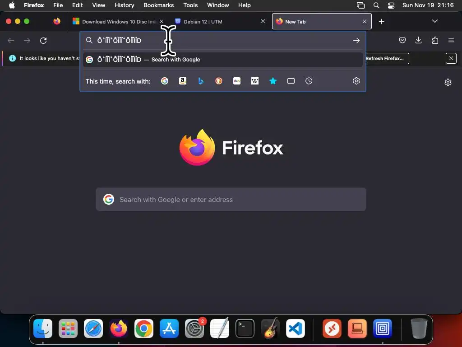
Task: Click the Firefox icon in the Dock
Action: point(119,328)
